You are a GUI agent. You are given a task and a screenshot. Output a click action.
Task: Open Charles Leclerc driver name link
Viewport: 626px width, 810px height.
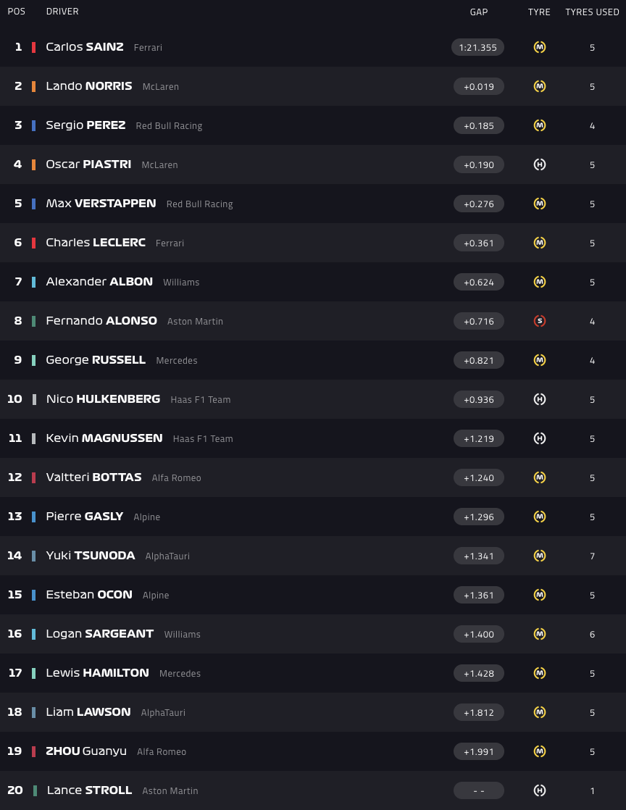(96, 243)
